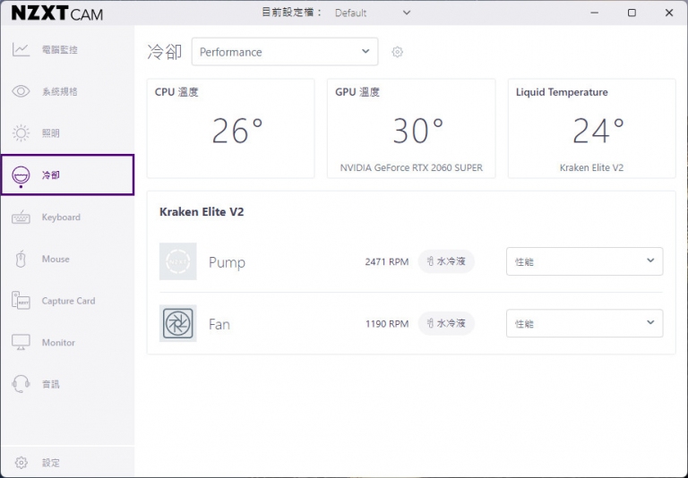Select the Mouse icon in sidebar

tap(21, 259)
